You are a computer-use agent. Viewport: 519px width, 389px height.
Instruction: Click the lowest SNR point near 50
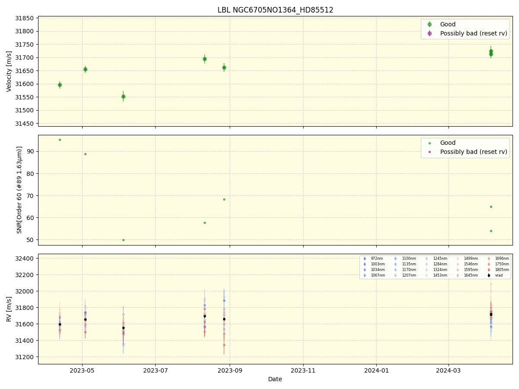pos(123,240)
